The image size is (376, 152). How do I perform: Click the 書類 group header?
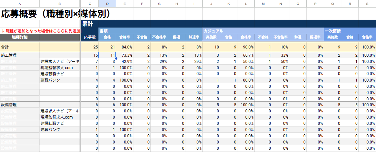point(150,31)
